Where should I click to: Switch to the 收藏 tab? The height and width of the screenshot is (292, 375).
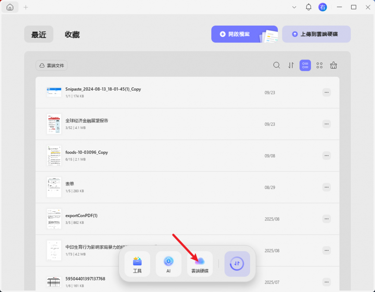click(x=72, y=34)
